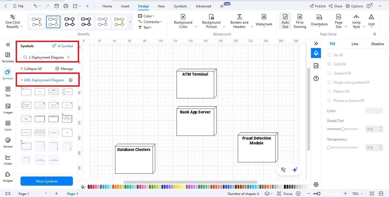Collapse the UML Deployment Diagram section
This screenshot has height=197, width=389.
[22, 80]
